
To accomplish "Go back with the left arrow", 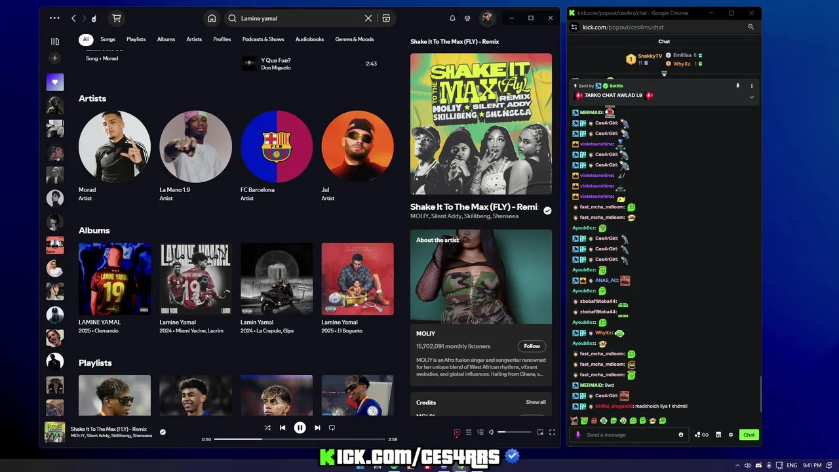I will (x=73, y=18).
